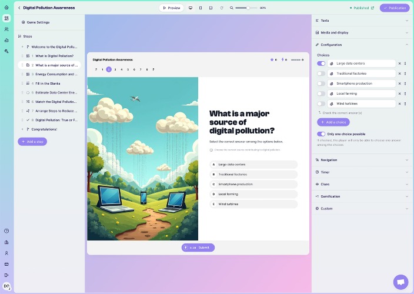Open the analytics chart icon in sidebar
Image resolution: width=414 pixels, height=294 pixels.
pos(6,40)
